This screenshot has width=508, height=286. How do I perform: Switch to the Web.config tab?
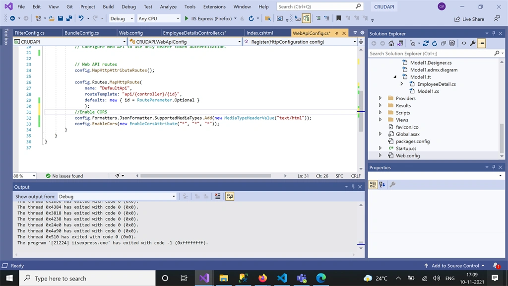coord(131,33)
